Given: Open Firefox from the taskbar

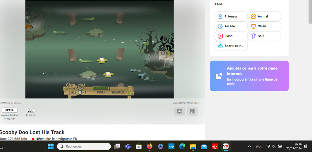Looking at the screenshot, I should pos(149,146).
